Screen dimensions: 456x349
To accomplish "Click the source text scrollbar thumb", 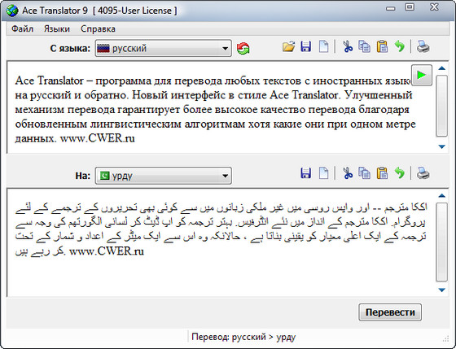I will 441,106.
